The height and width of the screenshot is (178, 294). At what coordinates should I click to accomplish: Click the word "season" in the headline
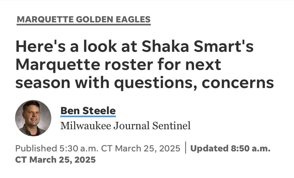click(42, 83)
